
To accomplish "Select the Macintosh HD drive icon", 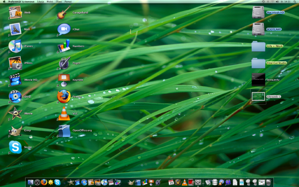I will coord(258,13).
